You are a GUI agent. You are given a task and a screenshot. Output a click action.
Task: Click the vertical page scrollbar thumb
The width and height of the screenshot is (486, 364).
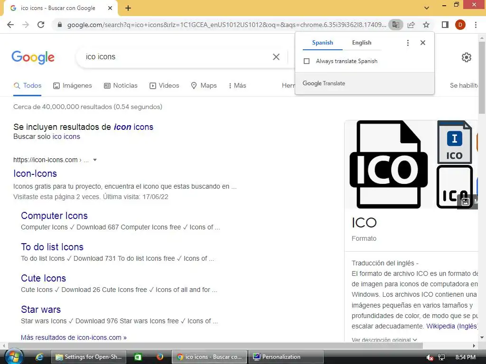[x=482, y=77]
